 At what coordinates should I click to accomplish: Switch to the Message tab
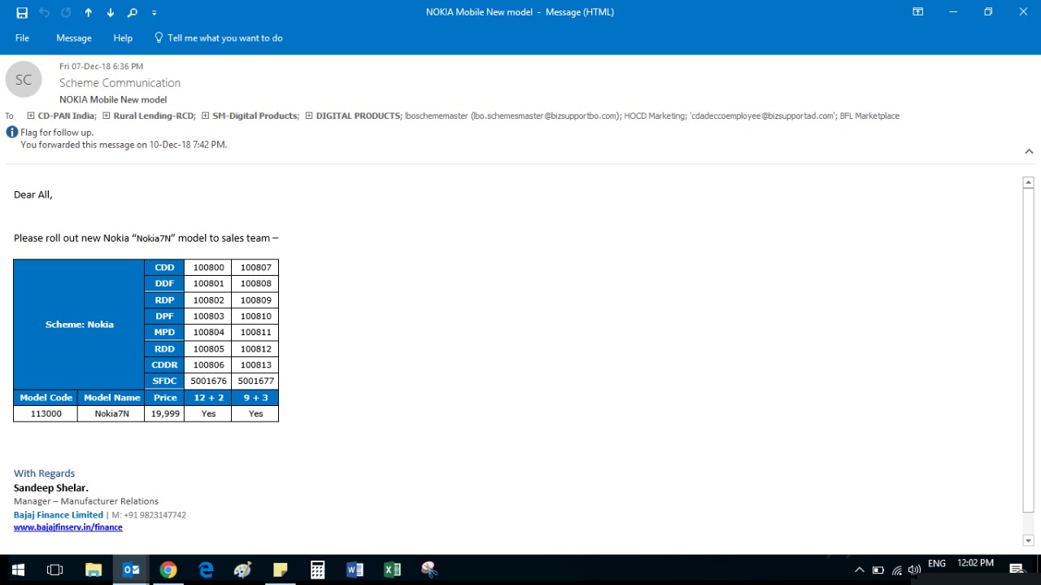click(x=73, y=38)
